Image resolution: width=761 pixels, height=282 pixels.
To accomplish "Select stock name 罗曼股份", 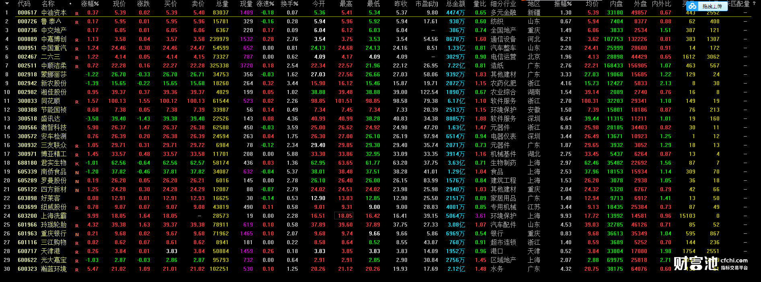I will 54,180.
